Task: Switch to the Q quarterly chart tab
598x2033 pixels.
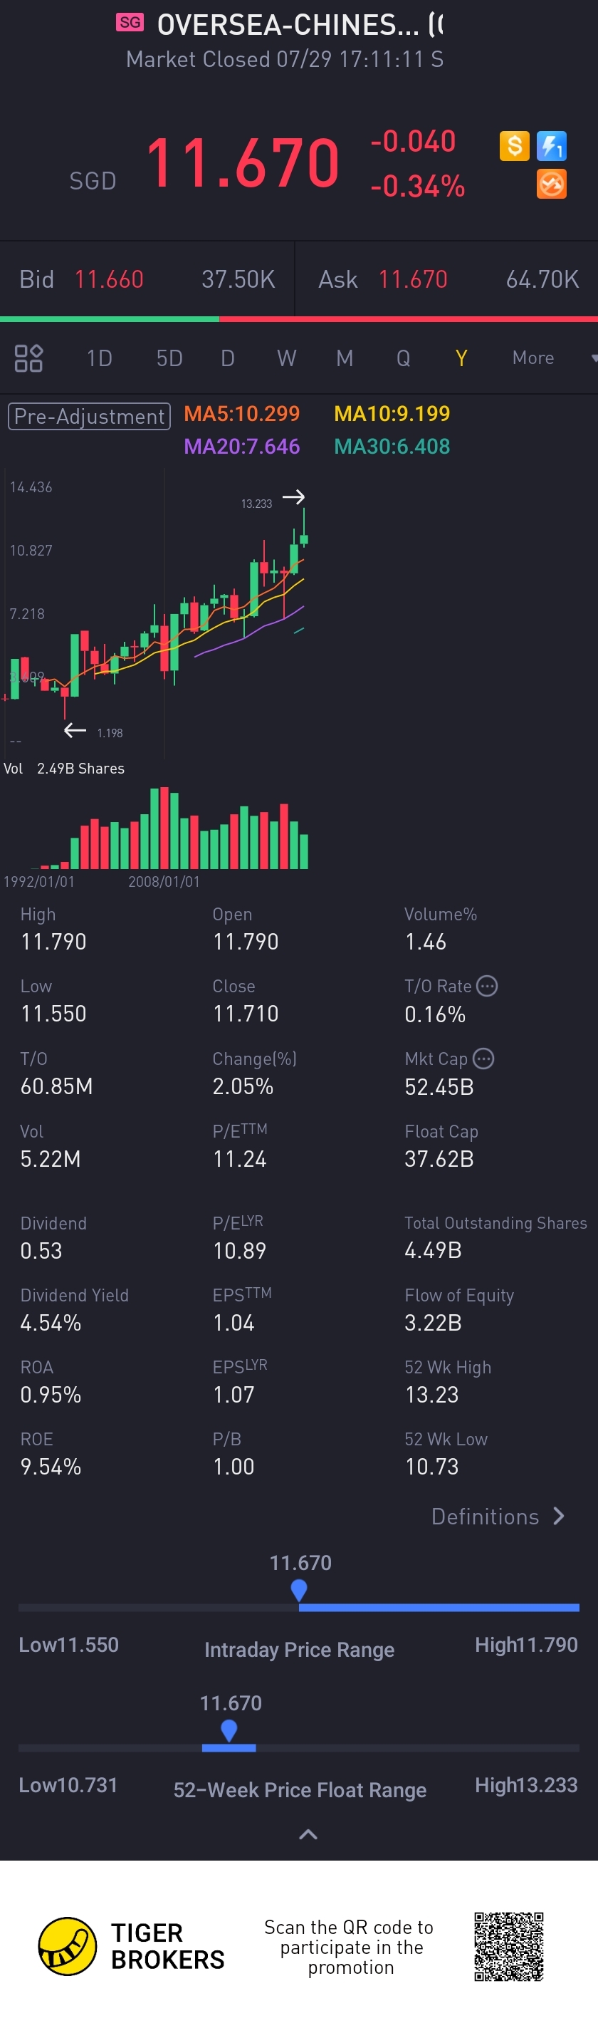Action: point(403,358)
